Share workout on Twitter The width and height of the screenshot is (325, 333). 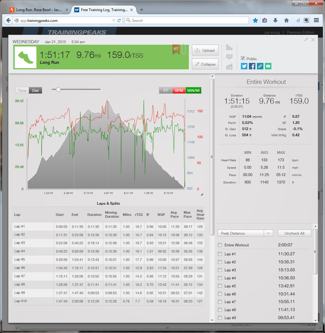(244, 66)
